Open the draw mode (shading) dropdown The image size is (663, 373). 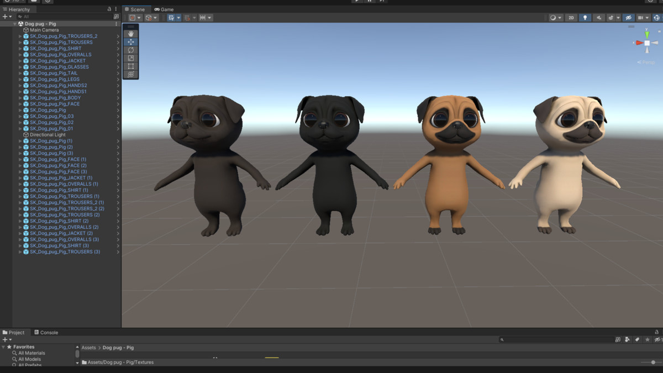pos(555,18)
